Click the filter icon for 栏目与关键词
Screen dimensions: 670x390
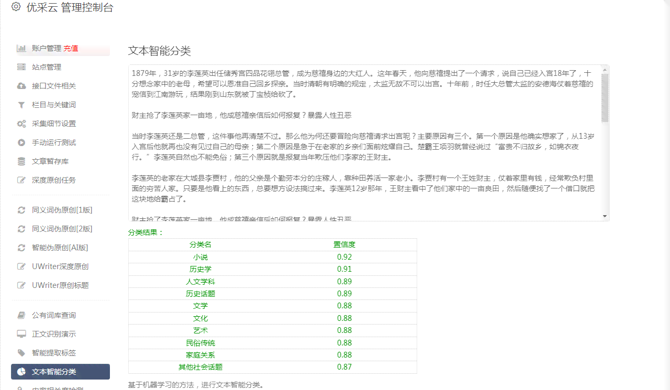click(21, 105)
